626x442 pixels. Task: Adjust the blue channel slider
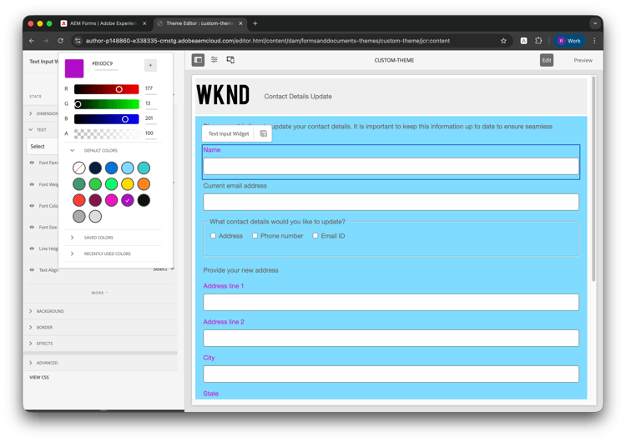(x=107, y=119)
